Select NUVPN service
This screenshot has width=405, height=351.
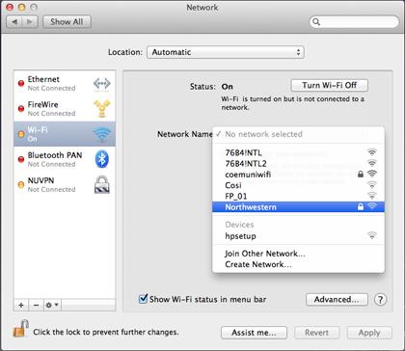pos(65,184)
